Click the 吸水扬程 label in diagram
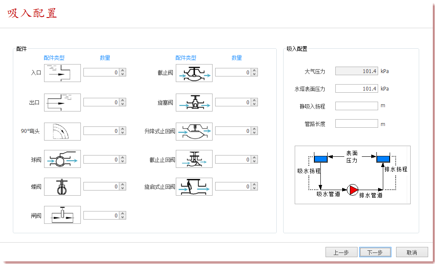The height and width of the screenshot is (264, 435). pos(309,171)
